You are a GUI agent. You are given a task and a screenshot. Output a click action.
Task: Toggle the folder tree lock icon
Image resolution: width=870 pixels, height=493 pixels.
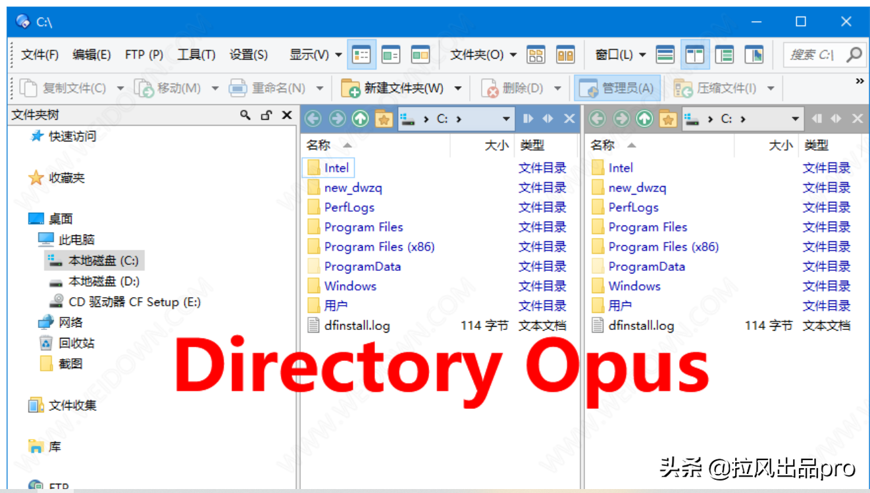click(x=266, y=115)
